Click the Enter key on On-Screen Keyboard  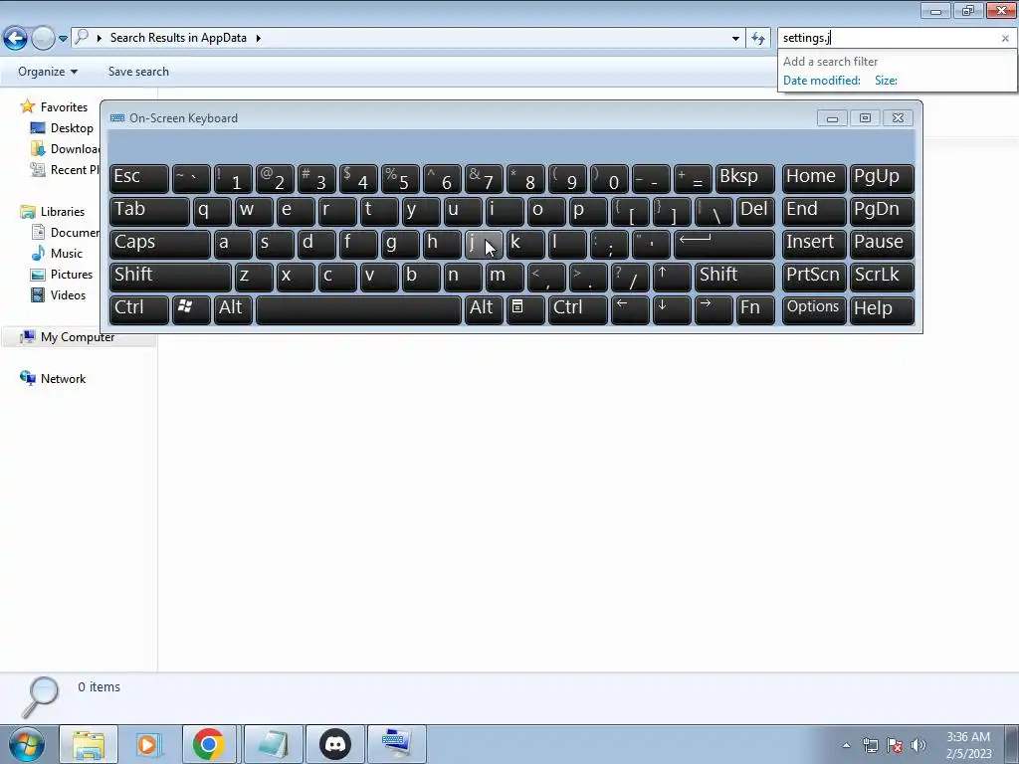[724, 245]
